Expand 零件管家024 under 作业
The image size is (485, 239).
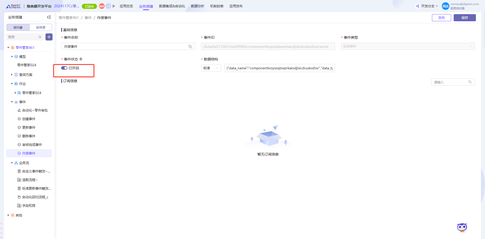click(15, 93)
